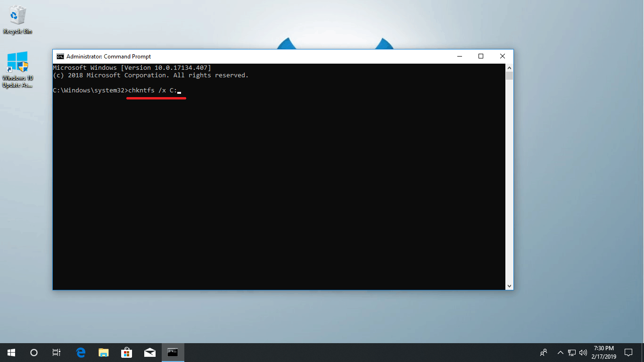Click the Command Prompt scrollbar thumb

tap(509, 76)
